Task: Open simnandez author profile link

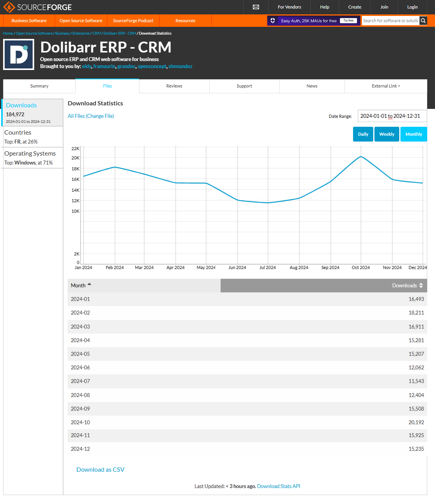Action: 180,66
